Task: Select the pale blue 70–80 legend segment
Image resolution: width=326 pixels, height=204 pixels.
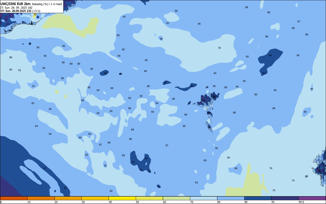Action: click(203, 198)
